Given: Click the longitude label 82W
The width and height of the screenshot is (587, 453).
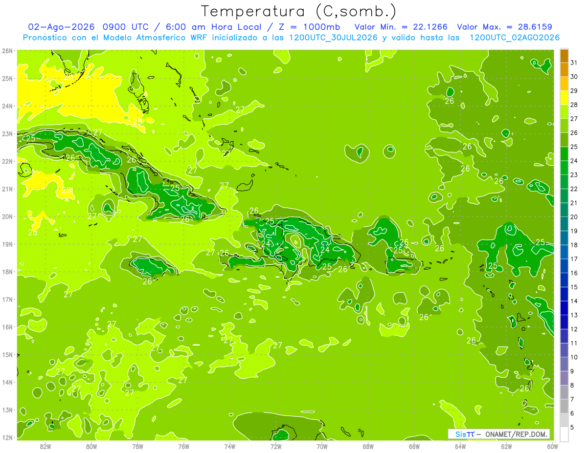Looking at the screenshot, I should 45,446.
